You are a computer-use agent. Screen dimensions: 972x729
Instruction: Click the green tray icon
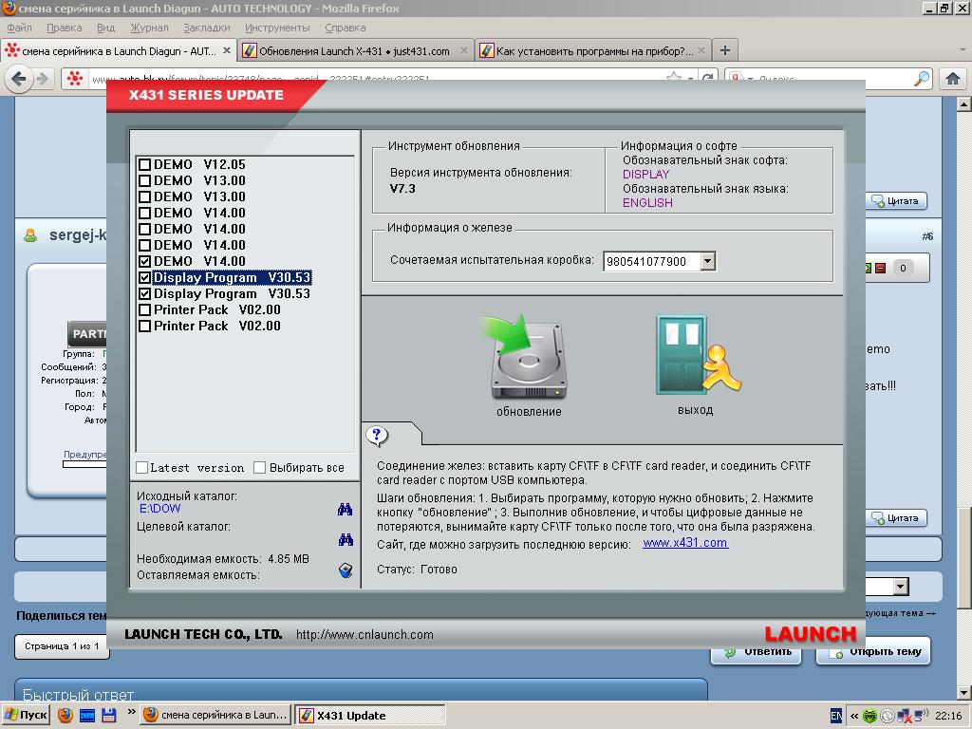pos(869,716)
